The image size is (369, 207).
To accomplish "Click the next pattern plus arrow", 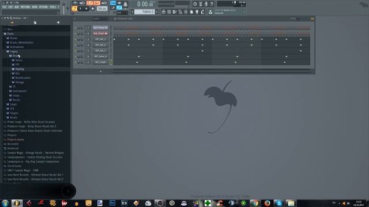I will (157, 11).
